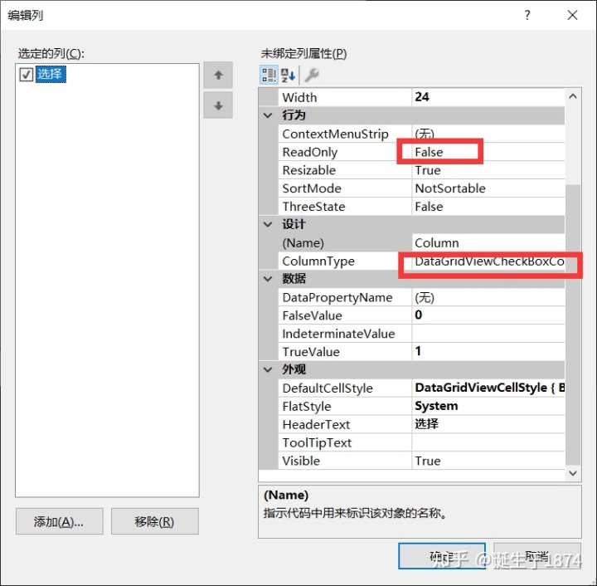Confirm with the 确定 button
Viewport: 597px width, 586px height.
click(442, 556)
